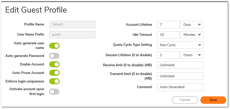Click the Save button
The image size is (230, 109).
click(x=213, y=100)
